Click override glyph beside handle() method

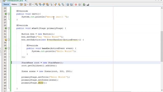click(x=6, y=48)
